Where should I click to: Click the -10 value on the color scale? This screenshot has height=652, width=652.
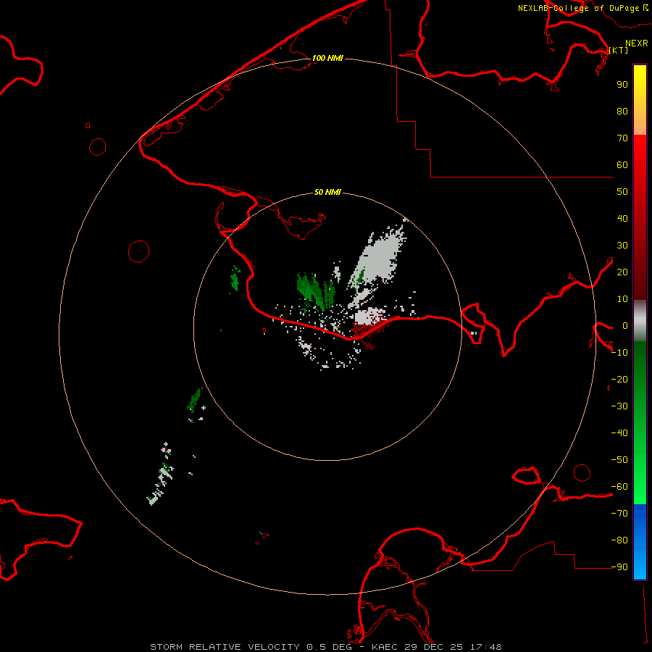619,353
